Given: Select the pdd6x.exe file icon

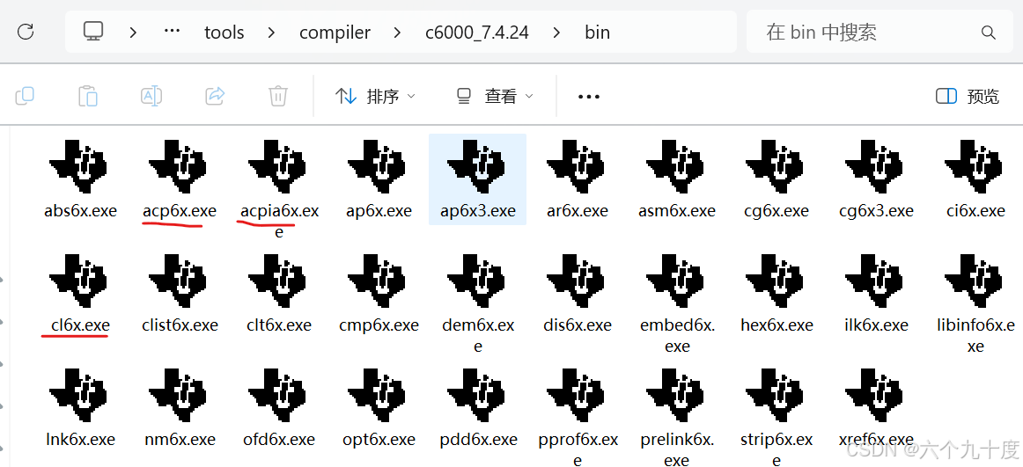Looking at the screenshot, I should (x=477, y=396).
